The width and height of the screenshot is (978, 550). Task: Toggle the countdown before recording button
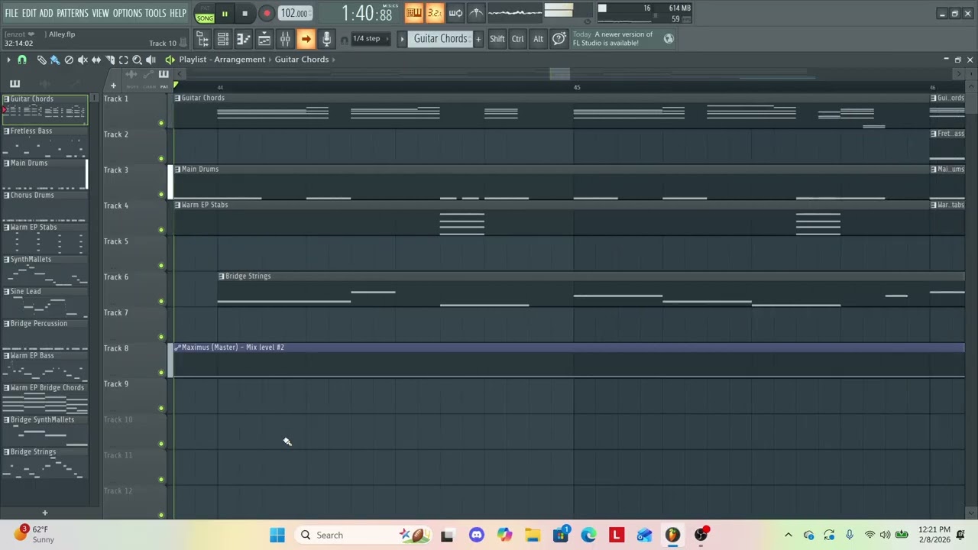point(434,12)
